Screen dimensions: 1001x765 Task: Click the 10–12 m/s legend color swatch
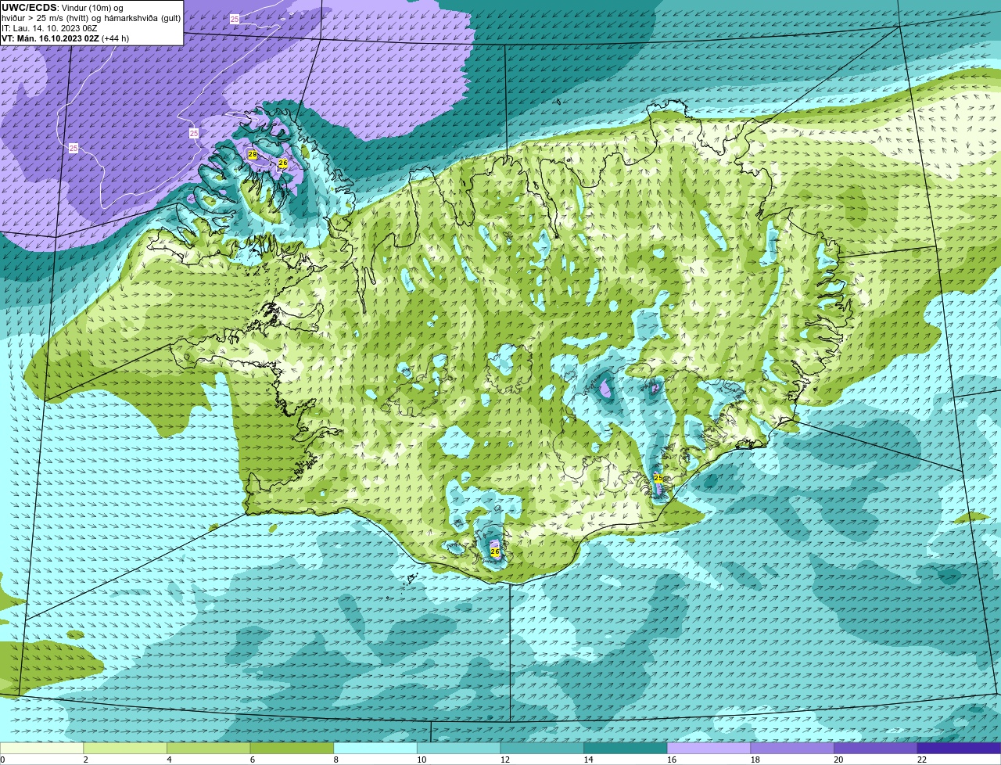458,748
